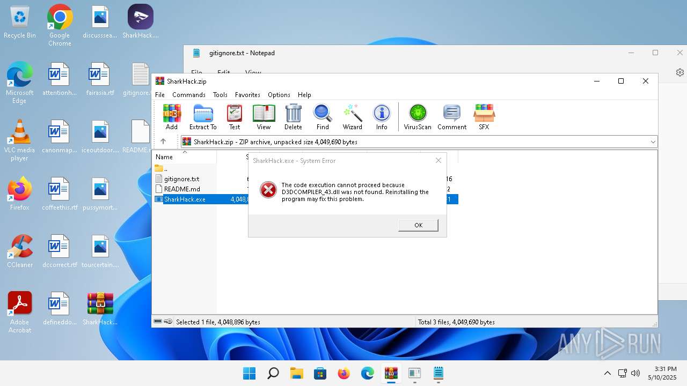This screenshot has height=386, width=687.
Task: Switch to Notepad taskbar button
Action: (x=438, y=373)
